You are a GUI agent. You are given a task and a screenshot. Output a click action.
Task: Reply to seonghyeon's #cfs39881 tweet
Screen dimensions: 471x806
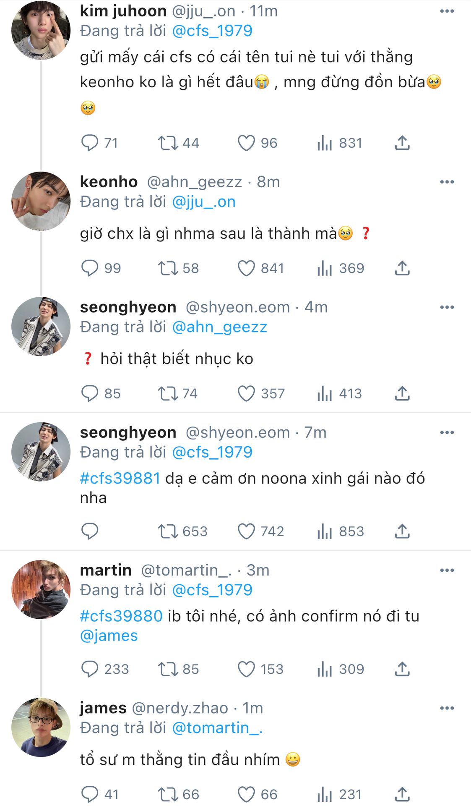(90, 531)
